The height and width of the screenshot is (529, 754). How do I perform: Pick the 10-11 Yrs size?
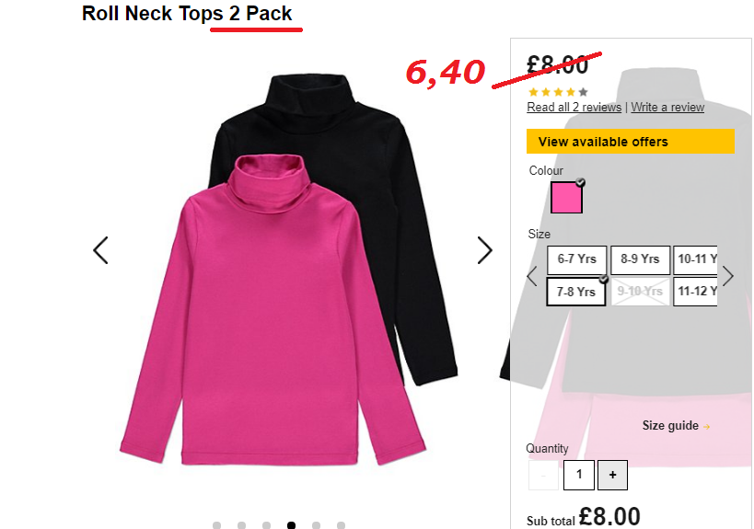point(695,259)
